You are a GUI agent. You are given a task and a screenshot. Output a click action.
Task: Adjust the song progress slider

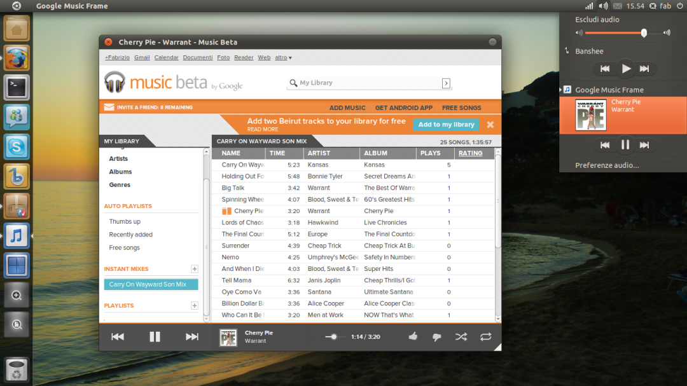click(x=334, y=336)
